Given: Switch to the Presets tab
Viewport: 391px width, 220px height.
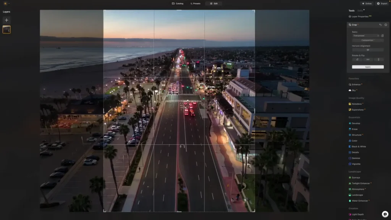Looking at the screenshot, I should coord(195,3).
